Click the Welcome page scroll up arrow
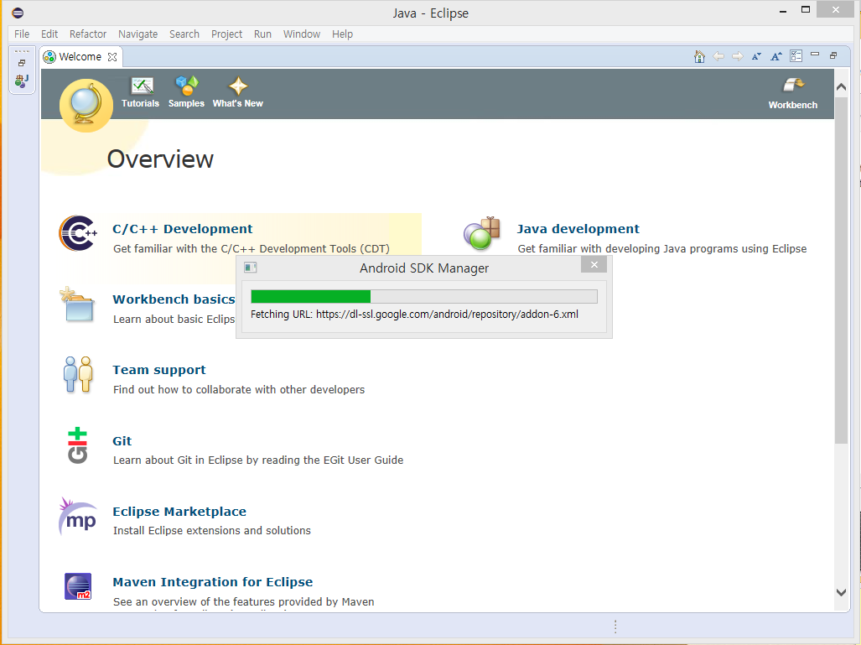 841,87
